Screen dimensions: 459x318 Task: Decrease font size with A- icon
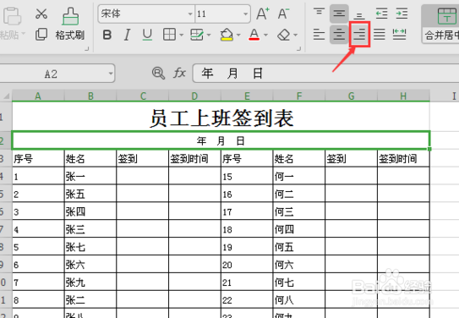pos(283,14)
